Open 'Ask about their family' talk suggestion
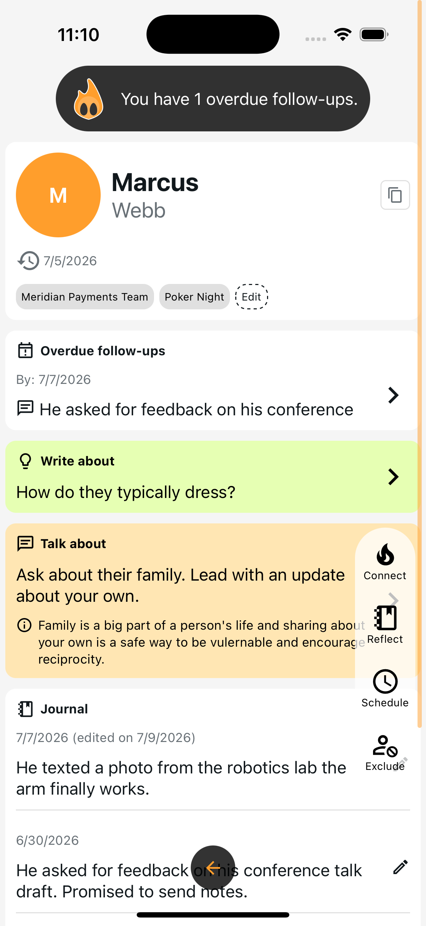426x926 pixels. pos(181,585)
